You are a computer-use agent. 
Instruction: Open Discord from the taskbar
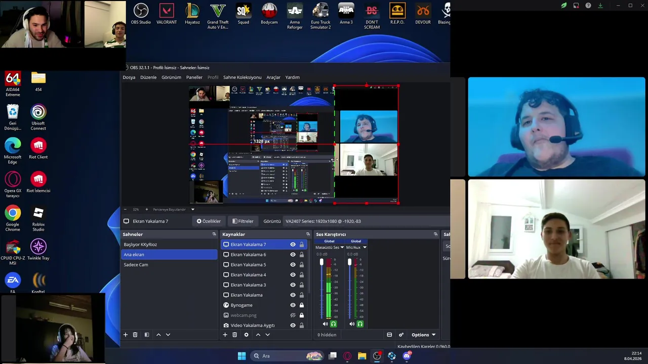(x=407, y=356)
